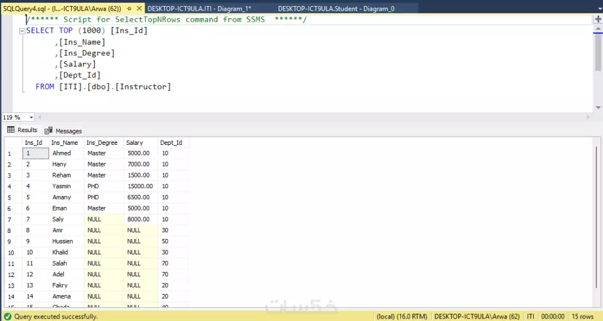603x321 pixels.
Task: Click the results grid vertical scrollbar
Action: 596,217
